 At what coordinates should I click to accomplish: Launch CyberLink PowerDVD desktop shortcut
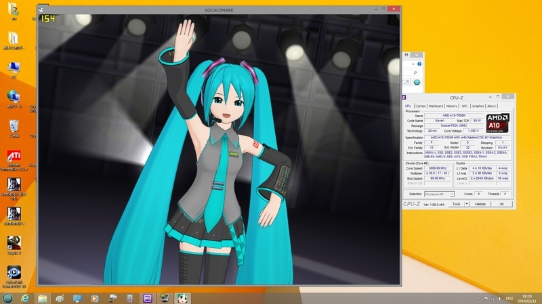[14, 276]
